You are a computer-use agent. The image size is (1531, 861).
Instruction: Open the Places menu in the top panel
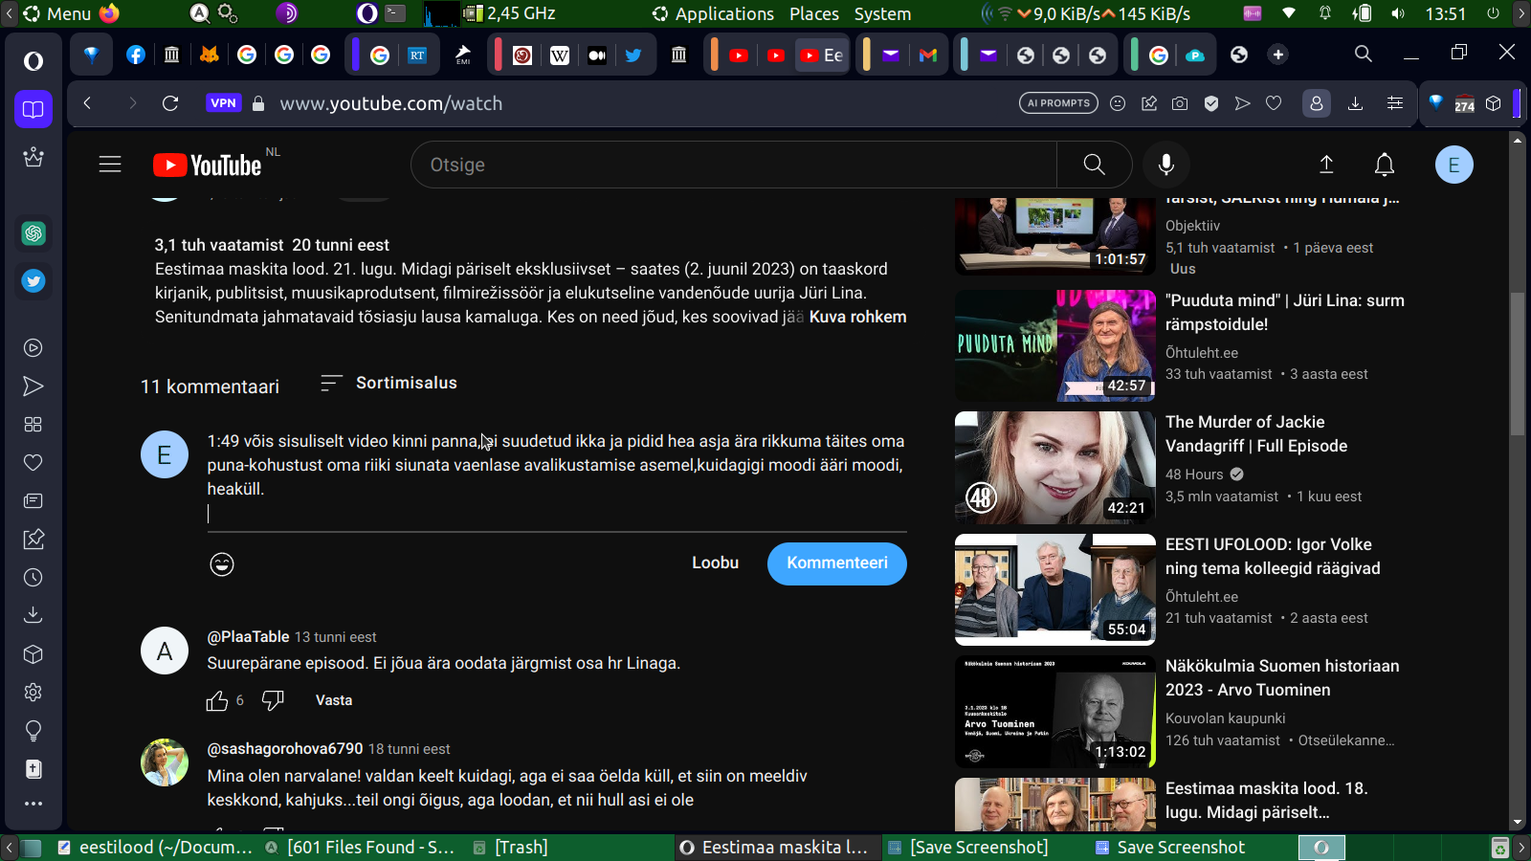point(814,14)
